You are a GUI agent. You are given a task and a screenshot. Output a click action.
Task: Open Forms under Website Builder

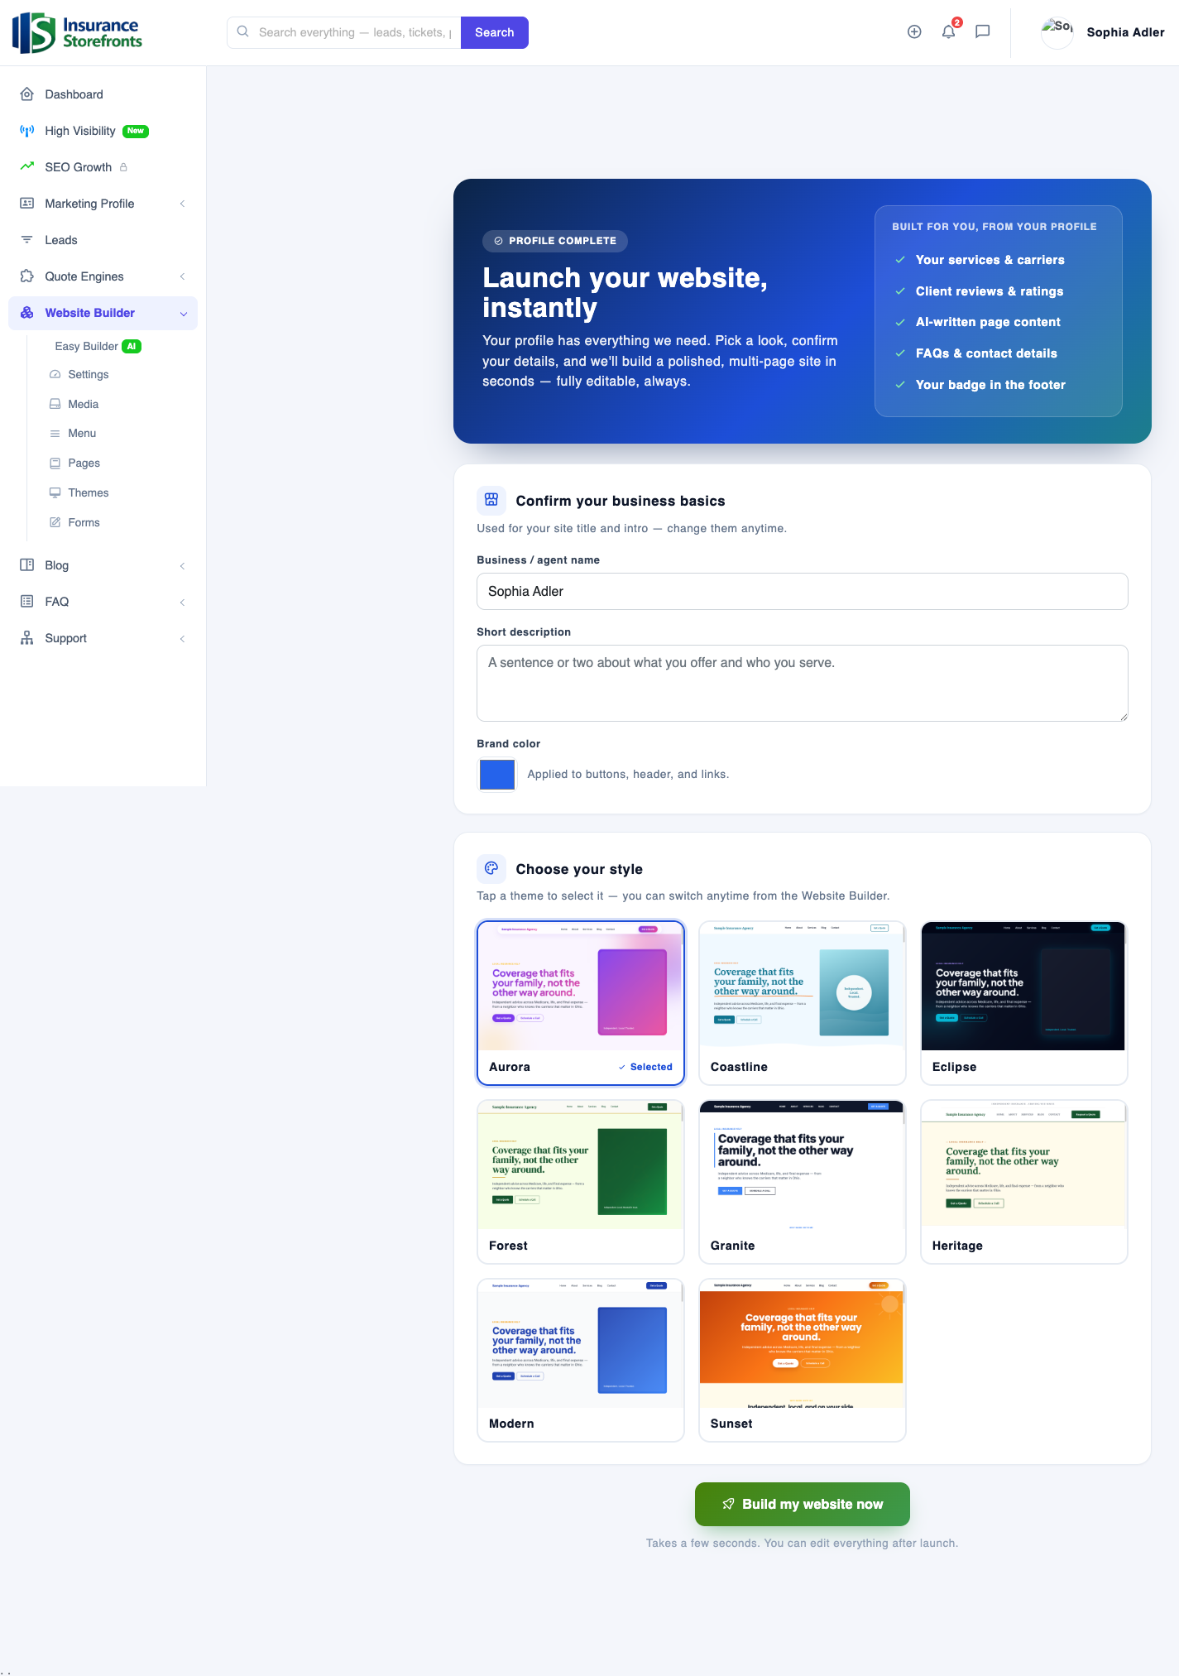click(84, 522)
